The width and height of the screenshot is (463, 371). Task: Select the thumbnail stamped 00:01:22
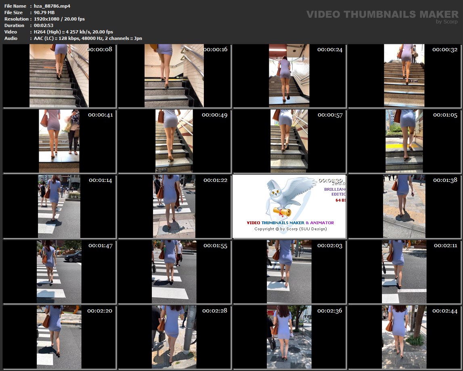(x=174, y=206)
